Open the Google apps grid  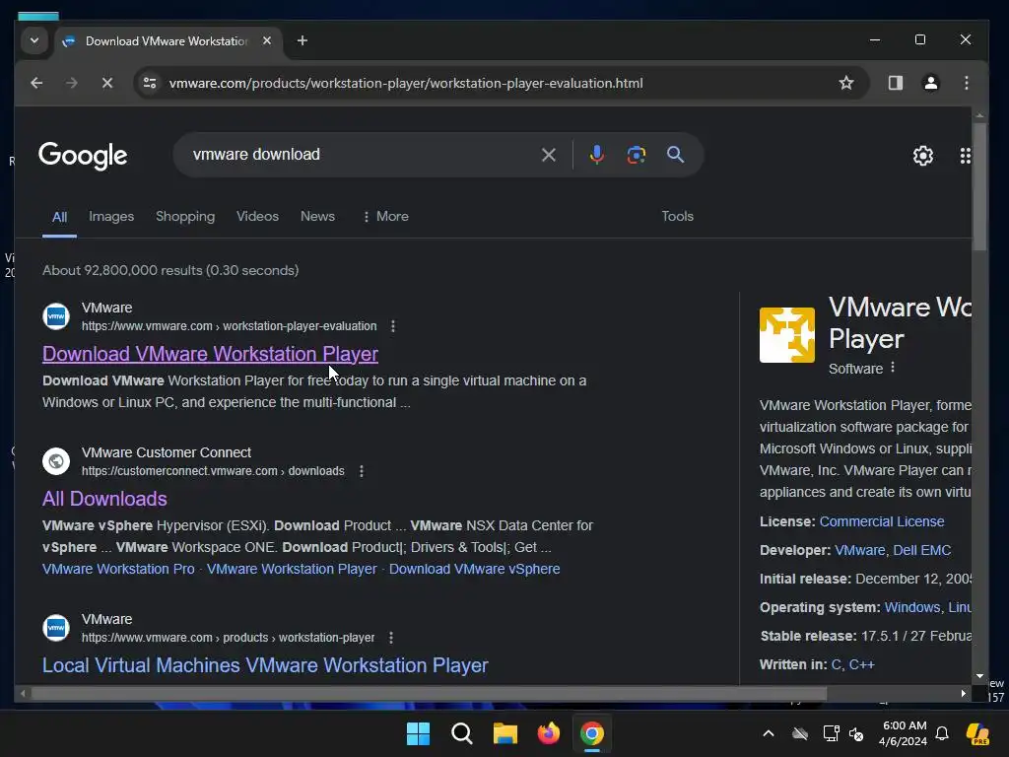point(965,155)
